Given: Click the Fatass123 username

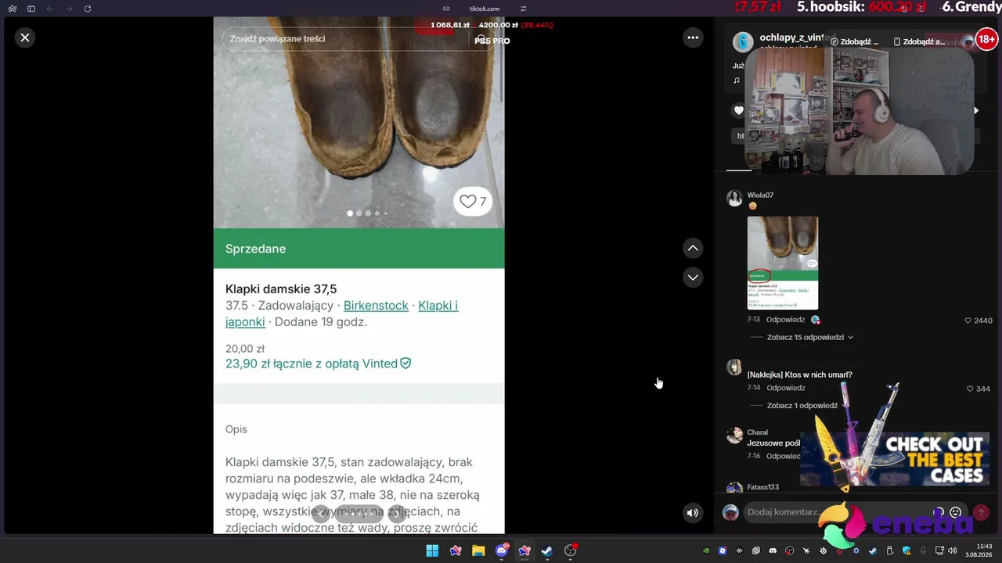Looking at the screenshot, I should 762,487.
